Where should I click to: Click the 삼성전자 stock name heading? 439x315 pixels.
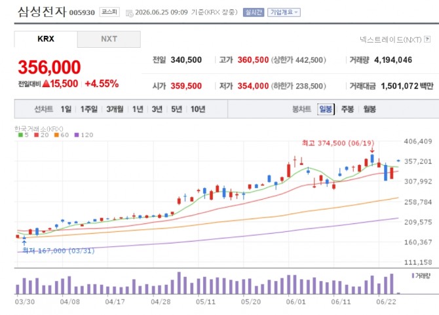click(42, 12)
